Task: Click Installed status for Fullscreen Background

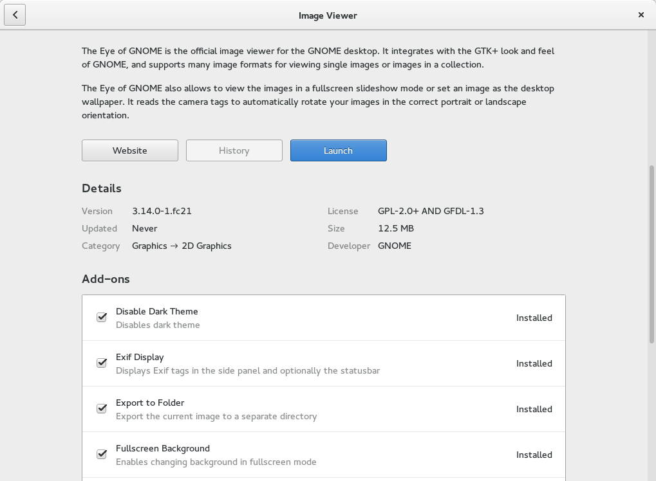Action: coord(534,455)
